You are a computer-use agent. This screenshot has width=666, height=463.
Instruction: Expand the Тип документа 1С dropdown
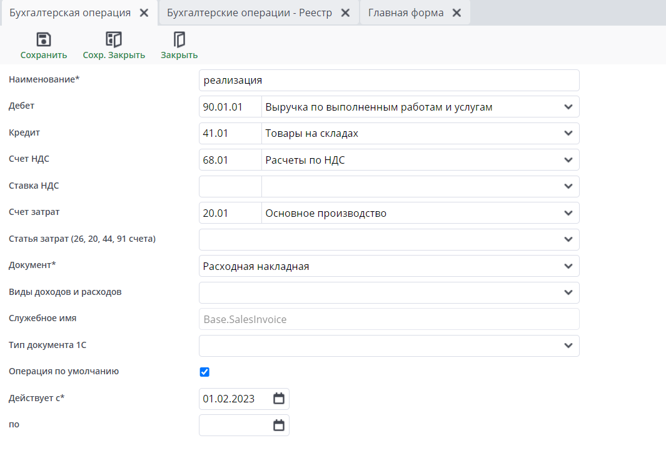pyautogui.click(x=568, y=346)
